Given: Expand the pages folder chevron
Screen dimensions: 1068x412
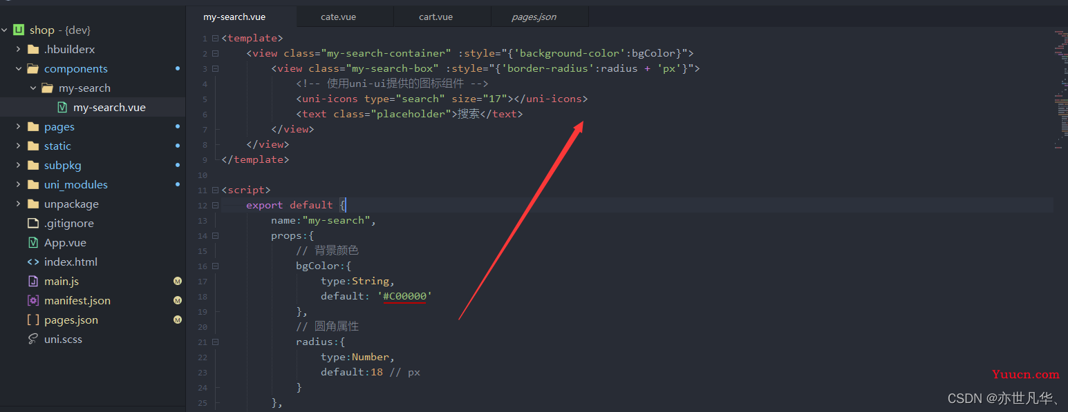Looking at the screenshot, I should 19,127.
